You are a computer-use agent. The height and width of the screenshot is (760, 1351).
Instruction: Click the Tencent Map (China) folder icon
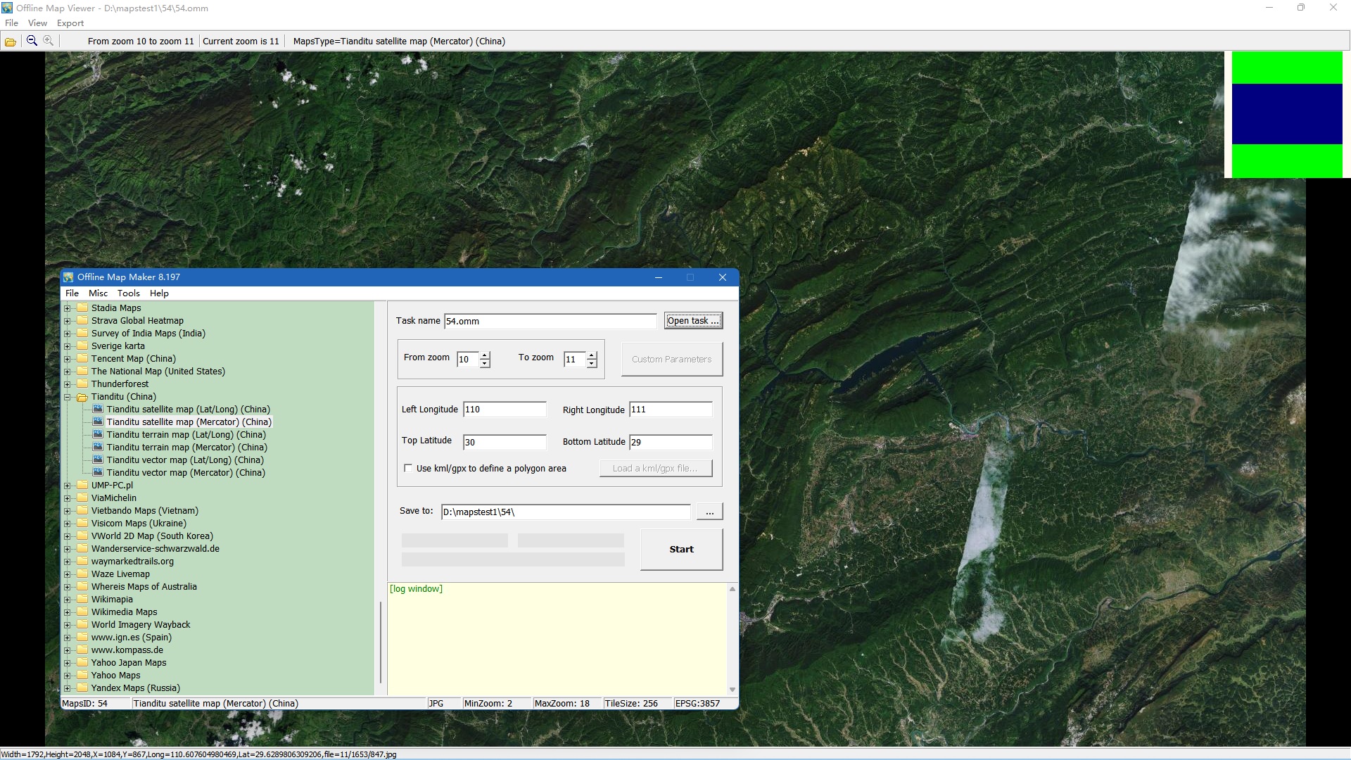click(x=82, y=358)
